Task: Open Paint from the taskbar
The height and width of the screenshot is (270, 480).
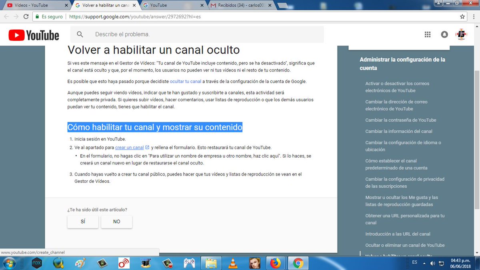Action: [80, 263]
